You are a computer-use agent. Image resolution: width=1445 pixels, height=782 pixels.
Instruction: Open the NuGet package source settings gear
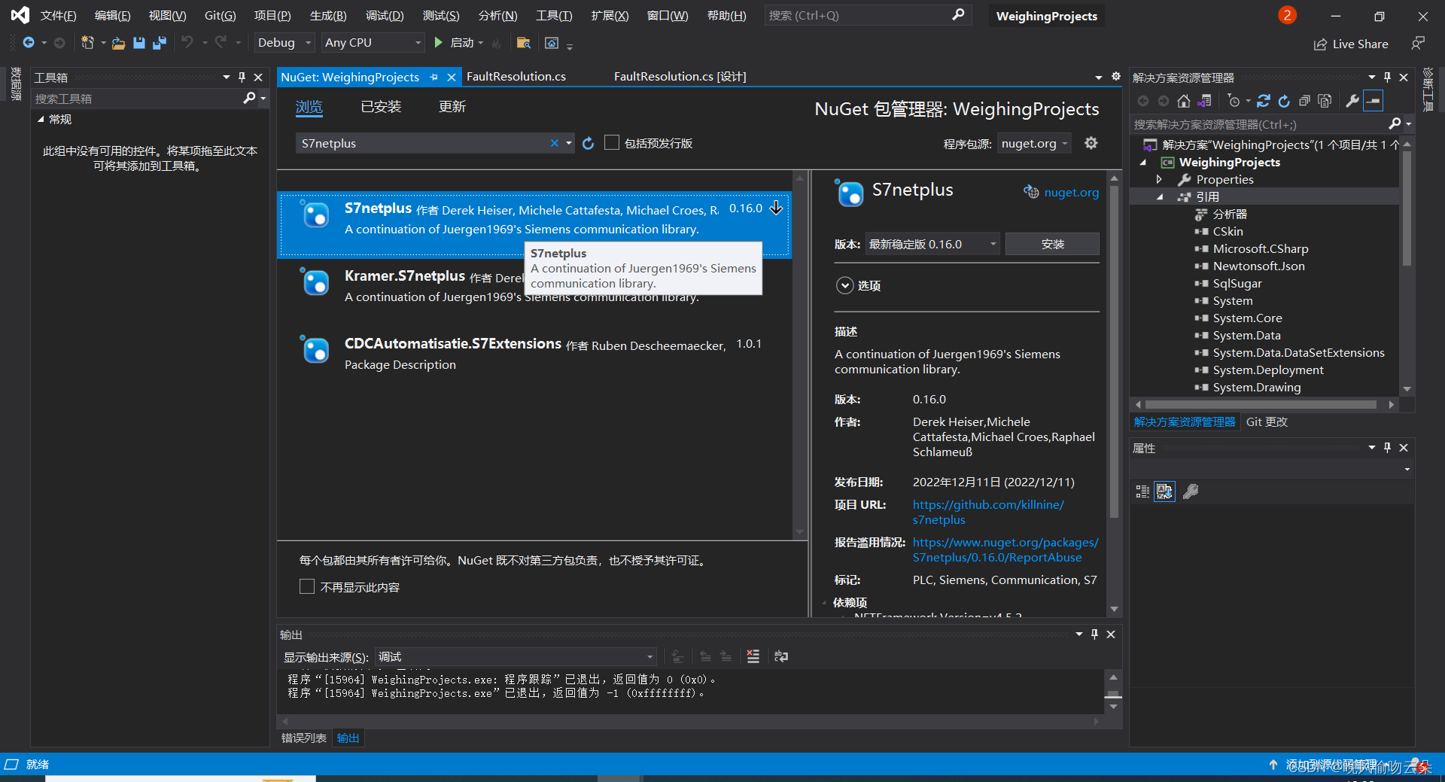[1091, 142]
